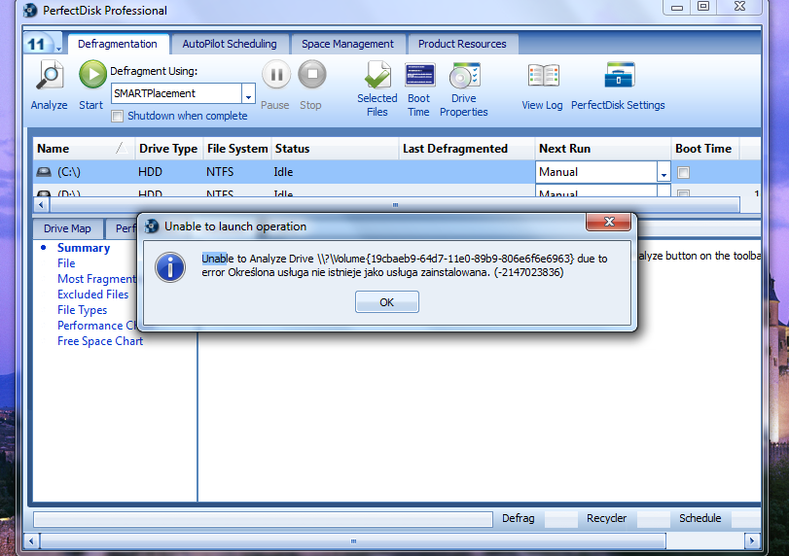The width and height of the screenshot is (789, 556).
Task: Click bottom window scrollbar left arrow
Action: [x=32, y=540]
